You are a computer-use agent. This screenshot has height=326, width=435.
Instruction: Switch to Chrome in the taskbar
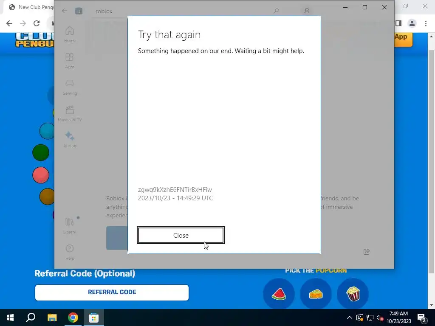(73, 318)
